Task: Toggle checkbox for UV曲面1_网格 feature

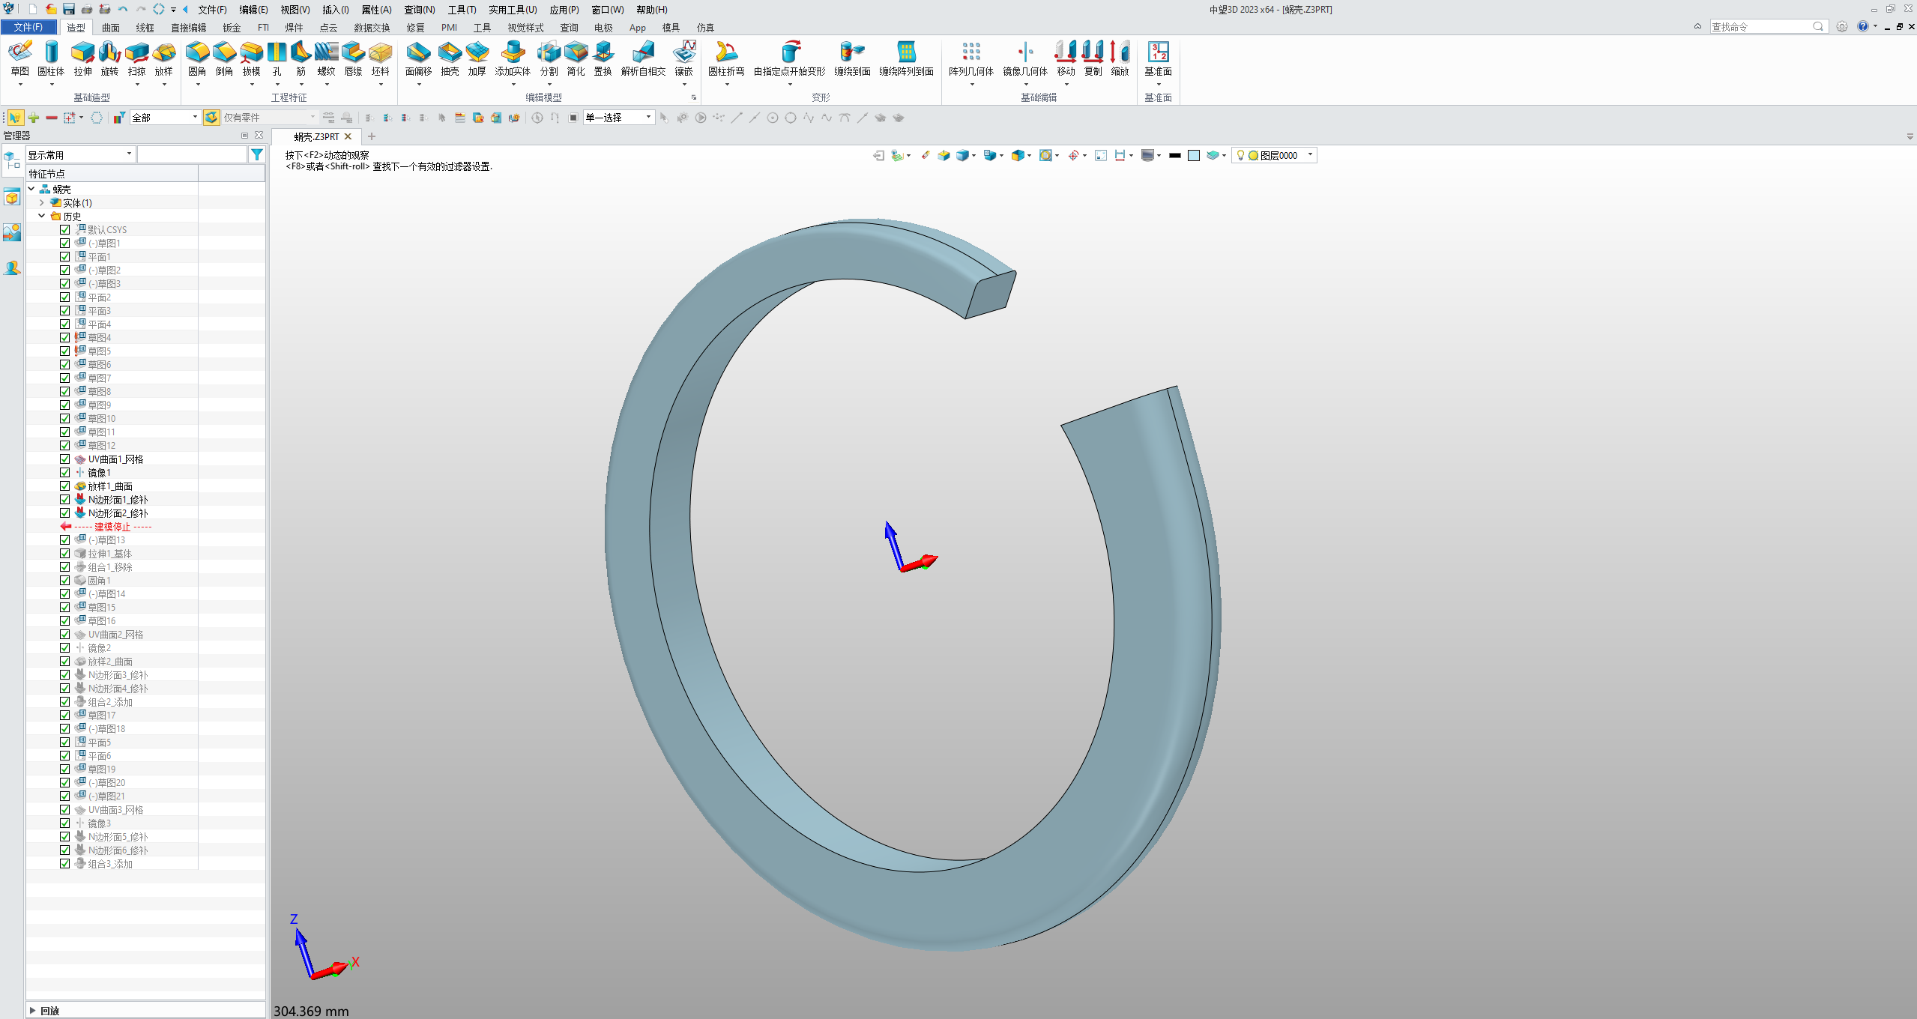Action: tap(65, 459)
